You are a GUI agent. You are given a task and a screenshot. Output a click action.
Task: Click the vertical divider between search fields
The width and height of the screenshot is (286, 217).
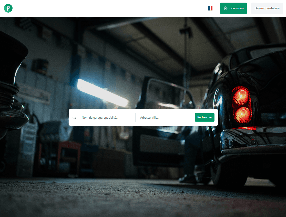136,117
